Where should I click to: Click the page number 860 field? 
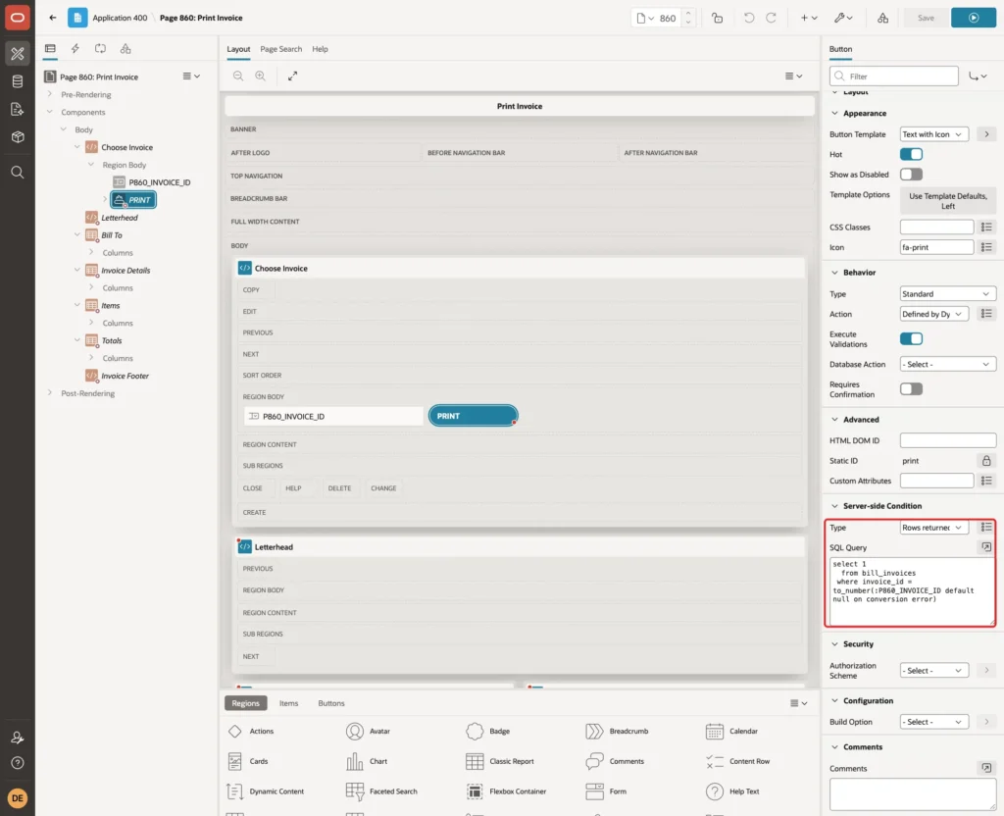point(668,18)
